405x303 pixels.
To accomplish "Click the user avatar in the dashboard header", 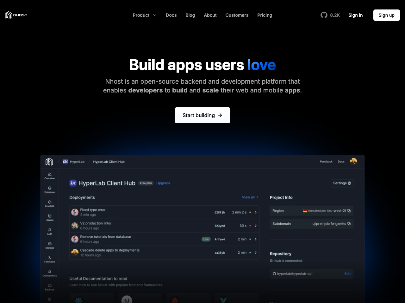I will pyautogui.click(x=353, y=161).
